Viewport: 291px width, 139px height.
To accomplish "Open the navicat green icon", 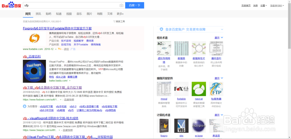I will coord(199,89).
